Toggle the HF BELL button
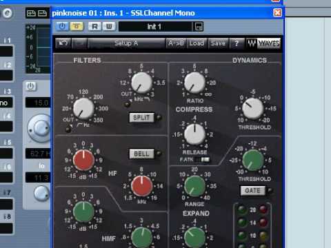This screenshot has width=331, height=248. (141, 154)
